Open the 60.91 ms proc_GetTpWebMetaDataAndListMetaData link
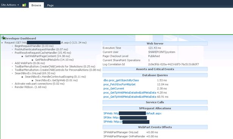Viewport: 233px width, 139px height. coord(130,97)
